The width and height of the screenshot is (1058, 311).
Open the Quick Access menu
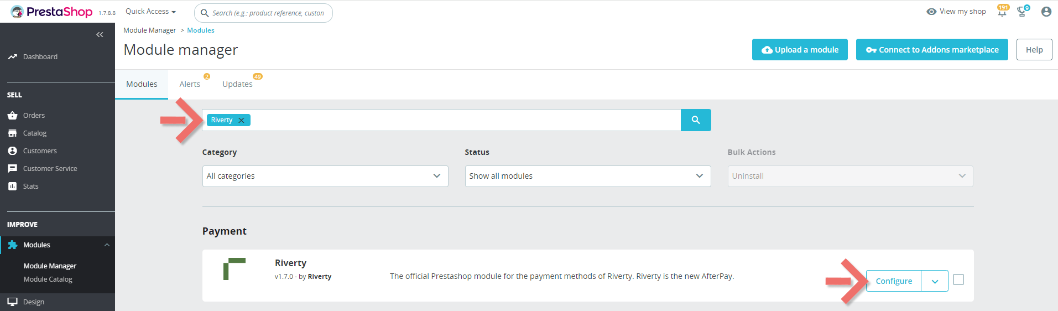tap(150, 12)
